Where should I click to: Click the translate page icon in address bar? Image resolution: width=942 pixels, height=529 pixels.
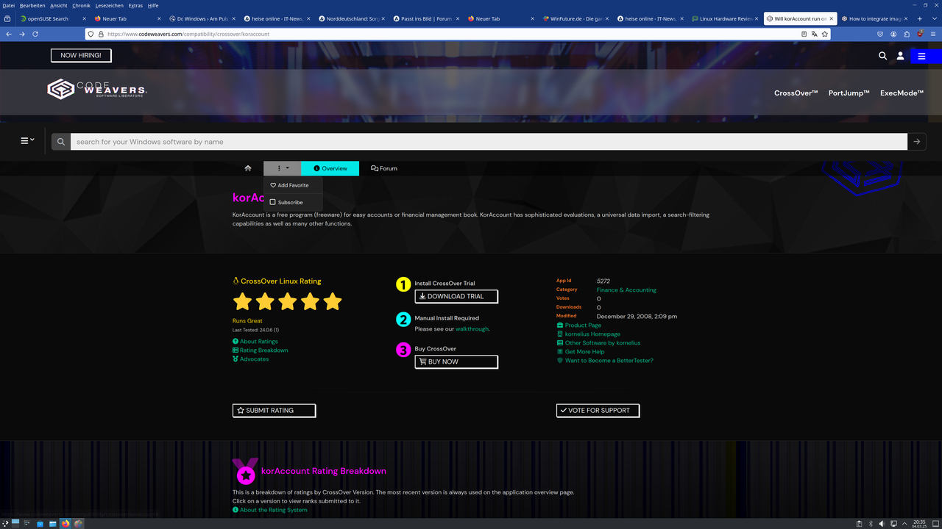(814, 34)
